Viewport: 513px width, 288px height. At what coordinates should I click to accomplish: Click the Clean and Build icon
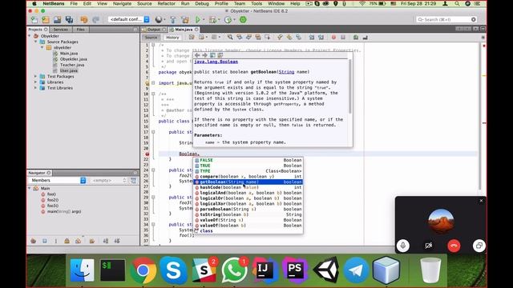185,19
